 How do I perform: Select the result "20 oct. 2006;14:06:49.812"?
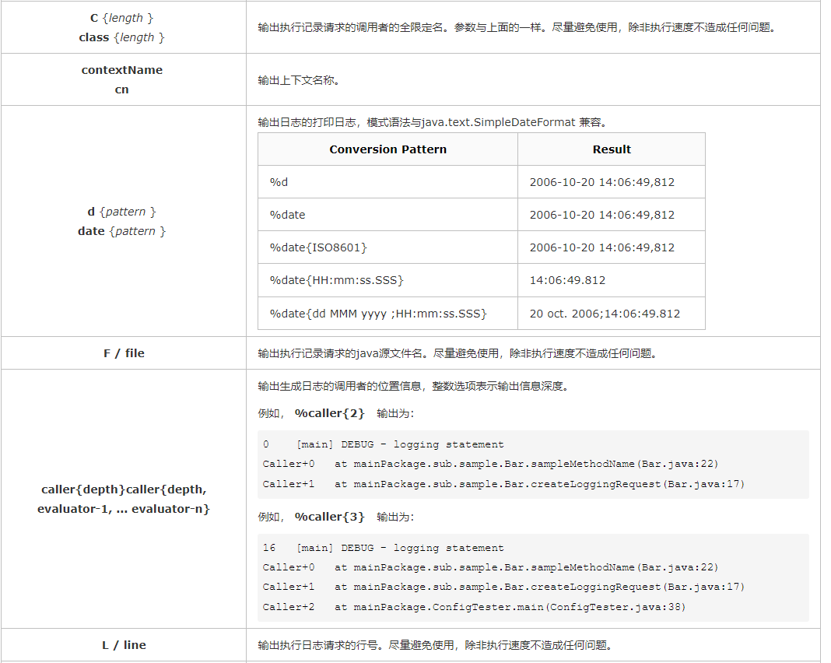[x=605, y=314]
